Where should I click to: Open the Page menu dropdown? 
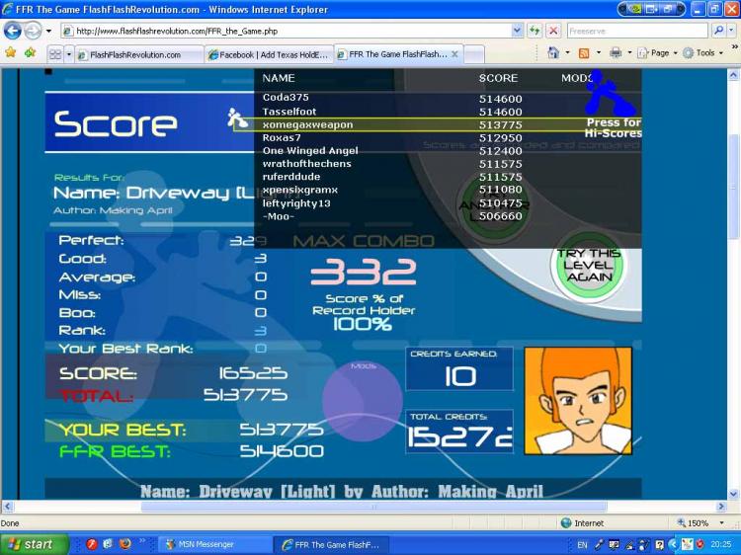[x=657, y=53]
